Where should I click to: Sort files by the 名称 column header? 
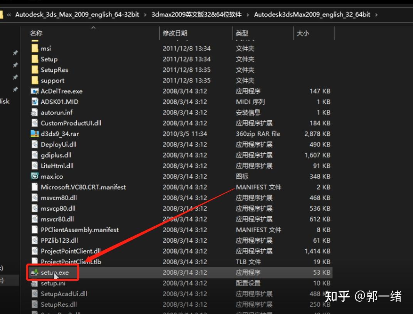click(36, 33)
